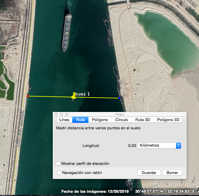Select the Ruta tab
This screenshot has width=199, height=196.
point(80,120)
